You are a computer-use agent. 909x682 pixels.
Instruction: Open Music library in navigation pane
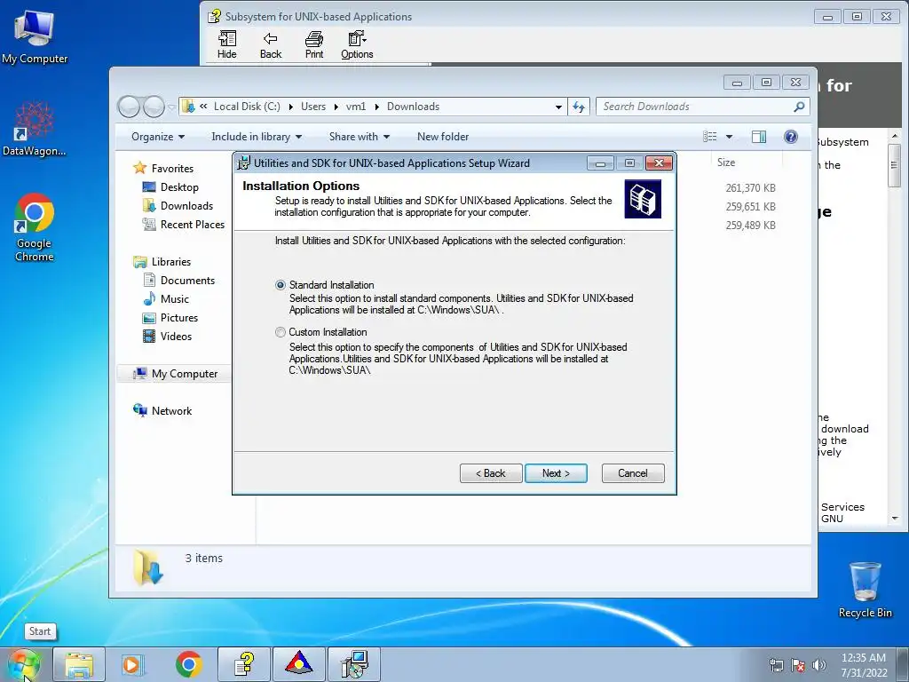[175, 298]
